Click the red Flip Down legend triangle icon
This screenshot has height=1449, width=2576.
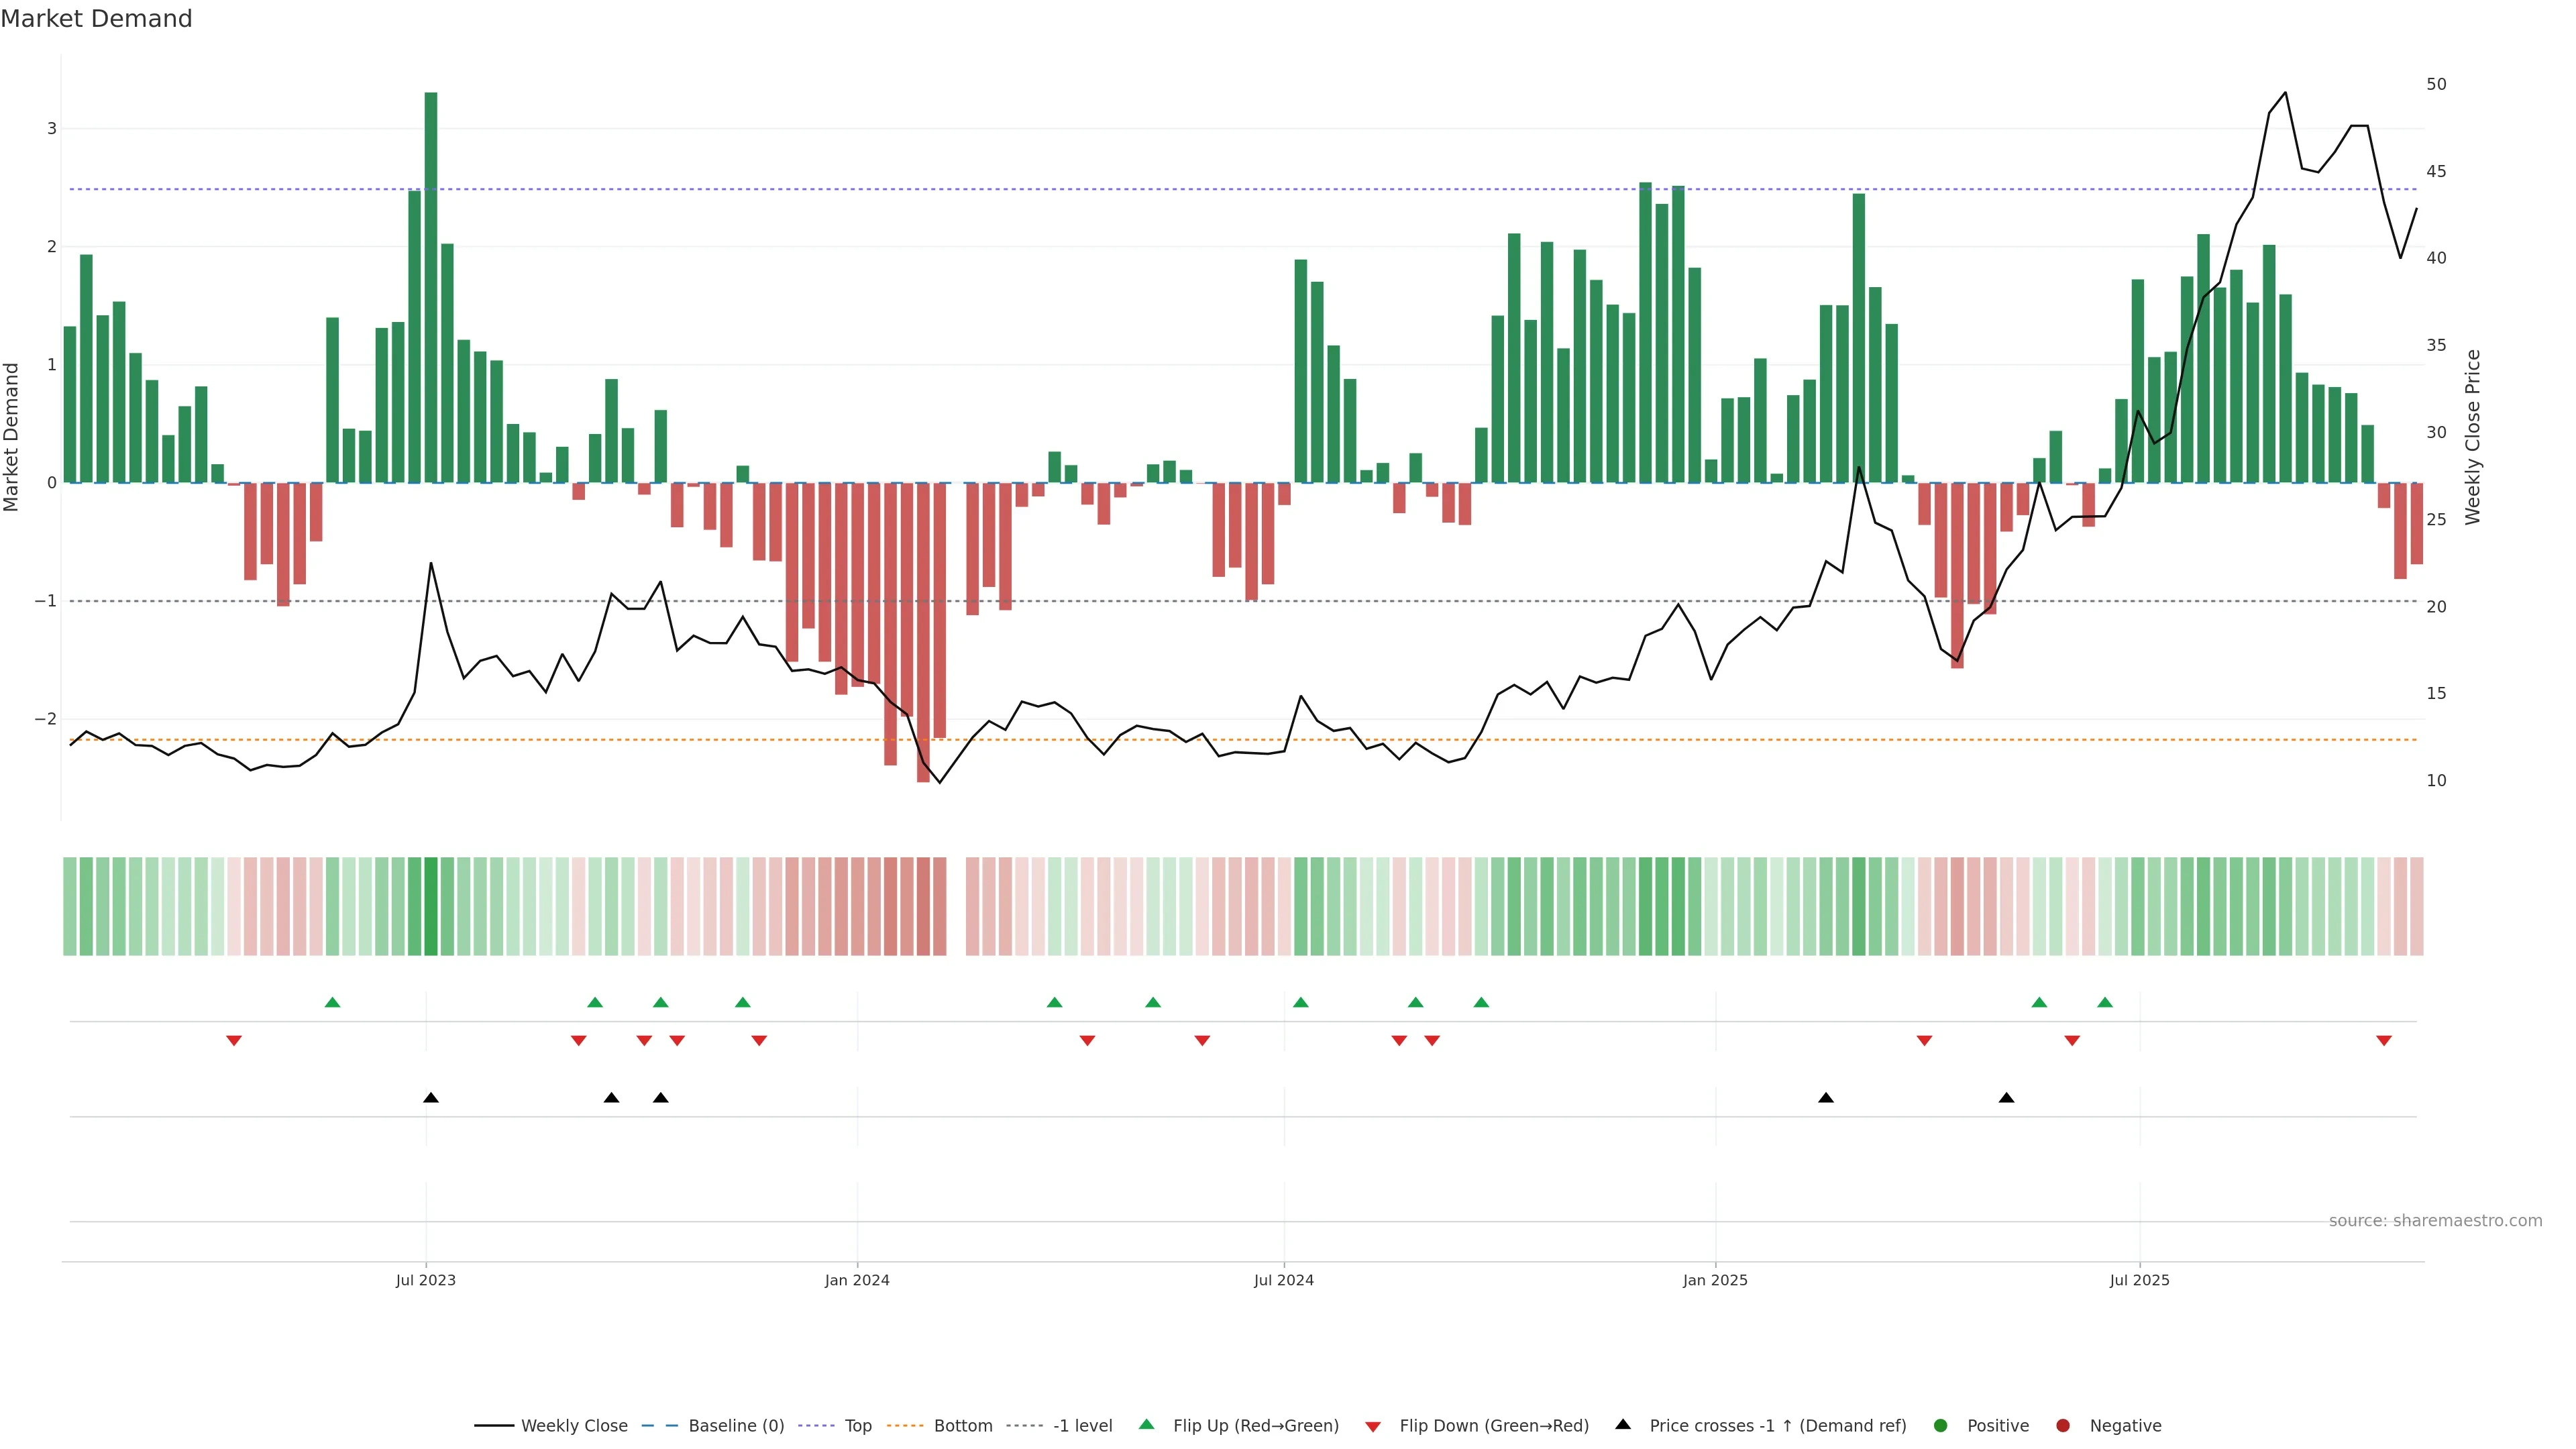tap(1373, 1426)
